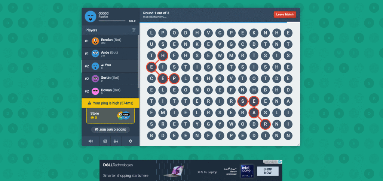Image resolution: width=383 pixels, height=181 pixels.
Task: Click the high ping warning banner
Action: point(110,103)
